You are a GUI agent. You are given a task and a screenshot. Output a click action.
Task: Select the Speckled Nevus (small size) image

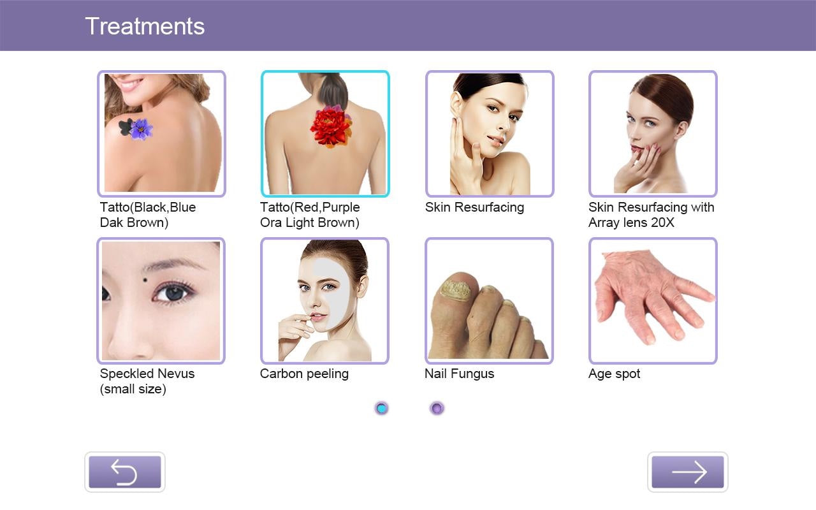tap(161, 301)
